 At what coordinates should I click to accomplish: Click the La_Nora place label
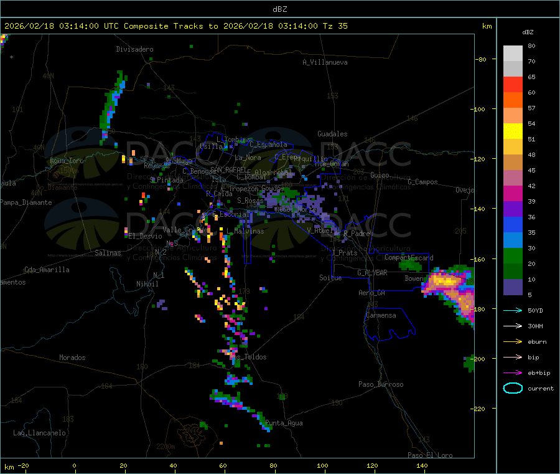point(248,158)
